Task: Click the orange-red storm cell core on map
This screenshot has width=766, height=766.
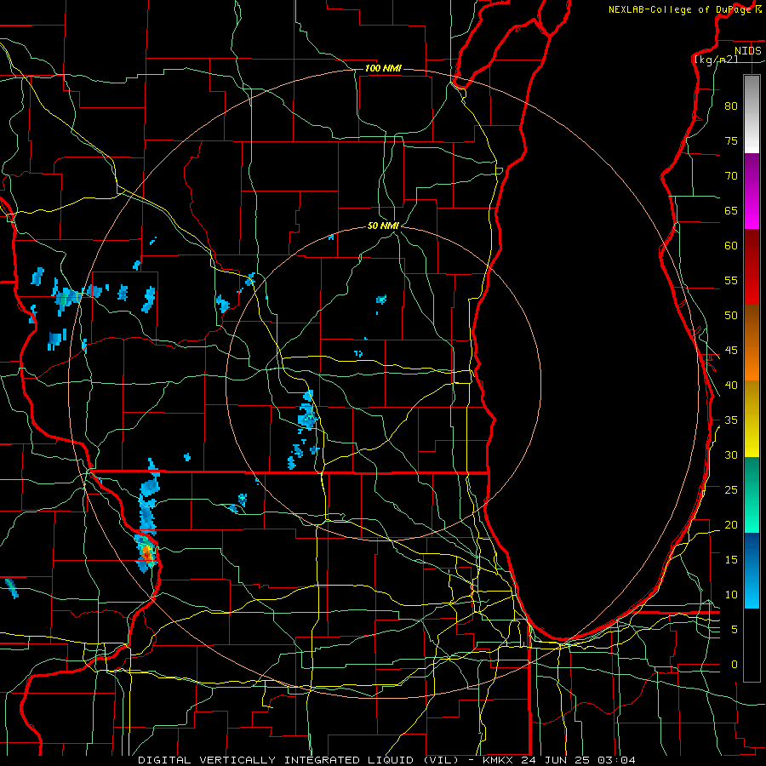Action: 146,553
